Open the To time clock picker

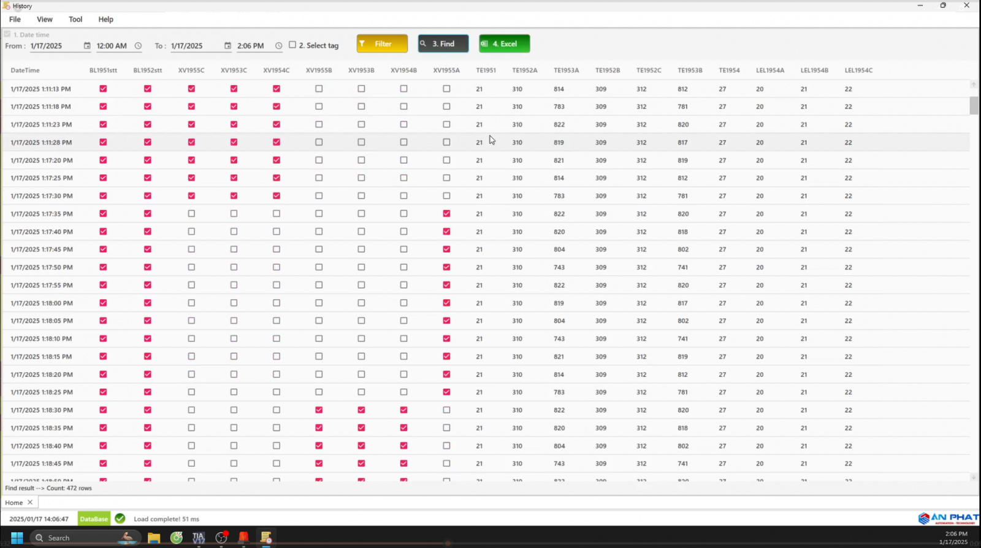[x=278, y=46]
